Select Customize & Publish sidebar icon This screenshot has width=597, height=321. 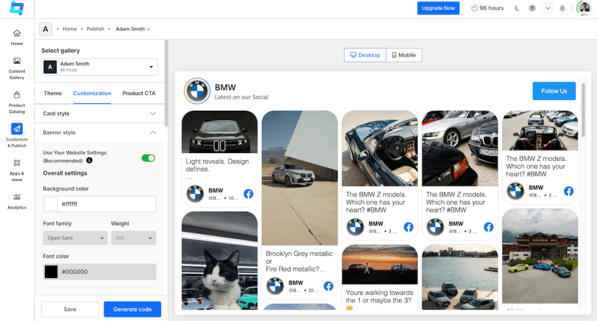pyautogui.click(x=17, y=129)
